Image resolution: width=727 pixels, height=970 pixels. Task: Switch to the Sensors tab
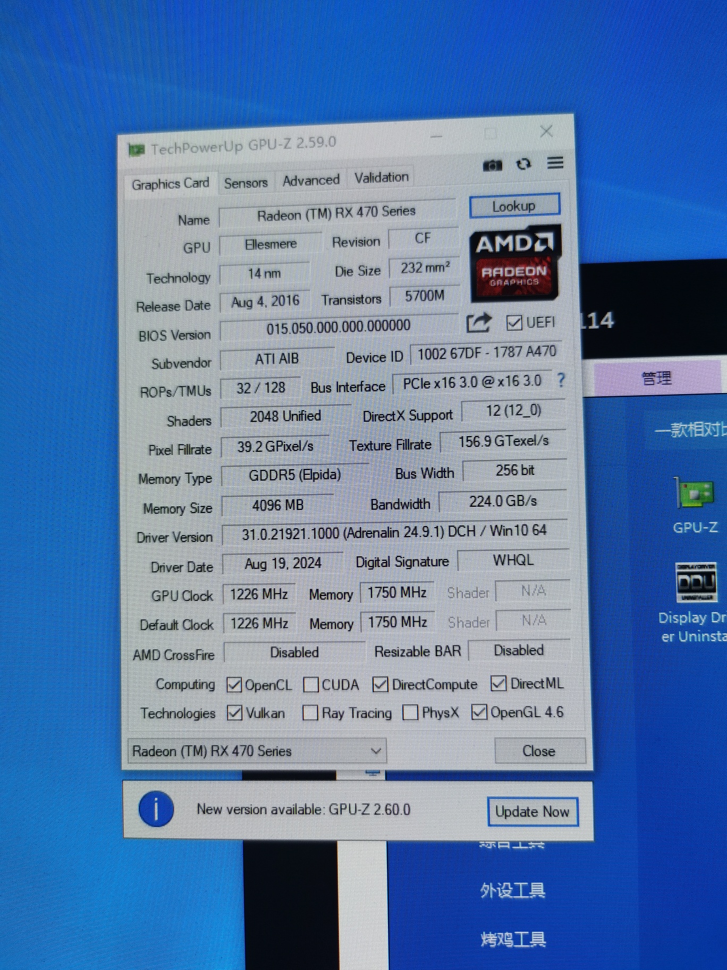point(246,183)
